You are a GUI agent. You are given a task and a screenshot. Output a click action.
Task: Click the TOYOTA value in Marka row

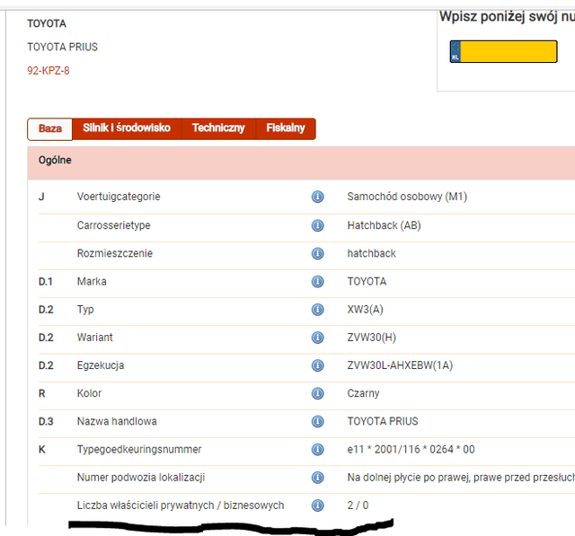pos(367,282)
